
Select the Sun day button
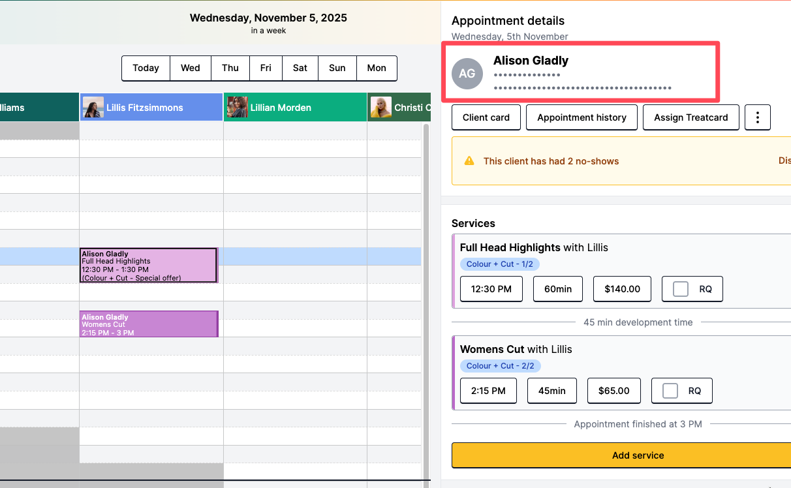[337, 68]
